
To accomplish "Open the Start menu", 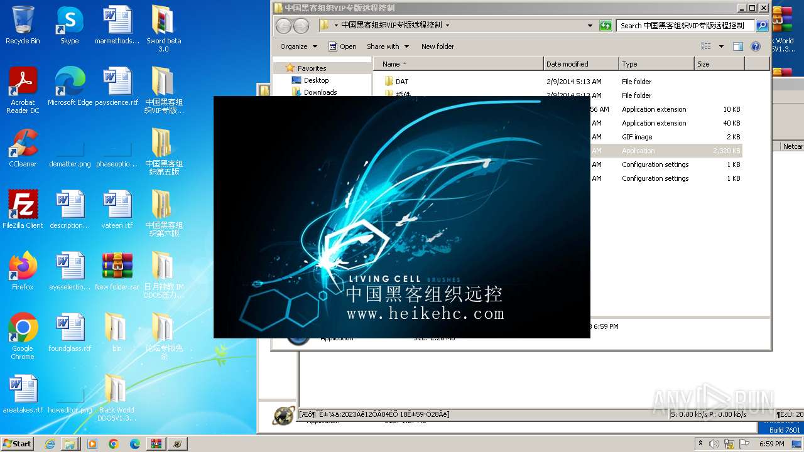I will coord(17,444).
